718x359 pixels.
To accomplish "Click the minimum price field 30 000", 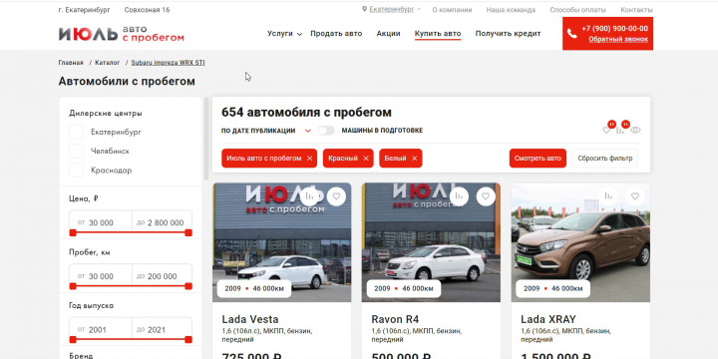I will (101, 222).
